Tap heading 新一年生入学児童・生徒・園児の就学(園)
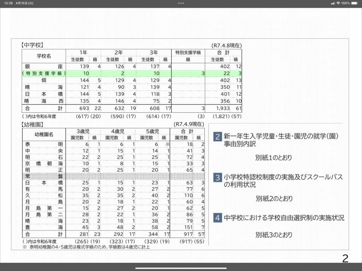The height and width of the screenshot is (271, 362). tap(281, 136)
